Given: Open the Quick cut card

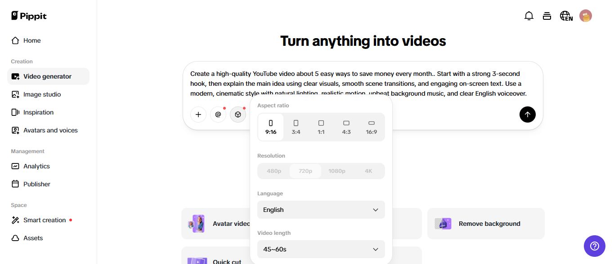Looking at the screenshot, I should pos(216,255).
